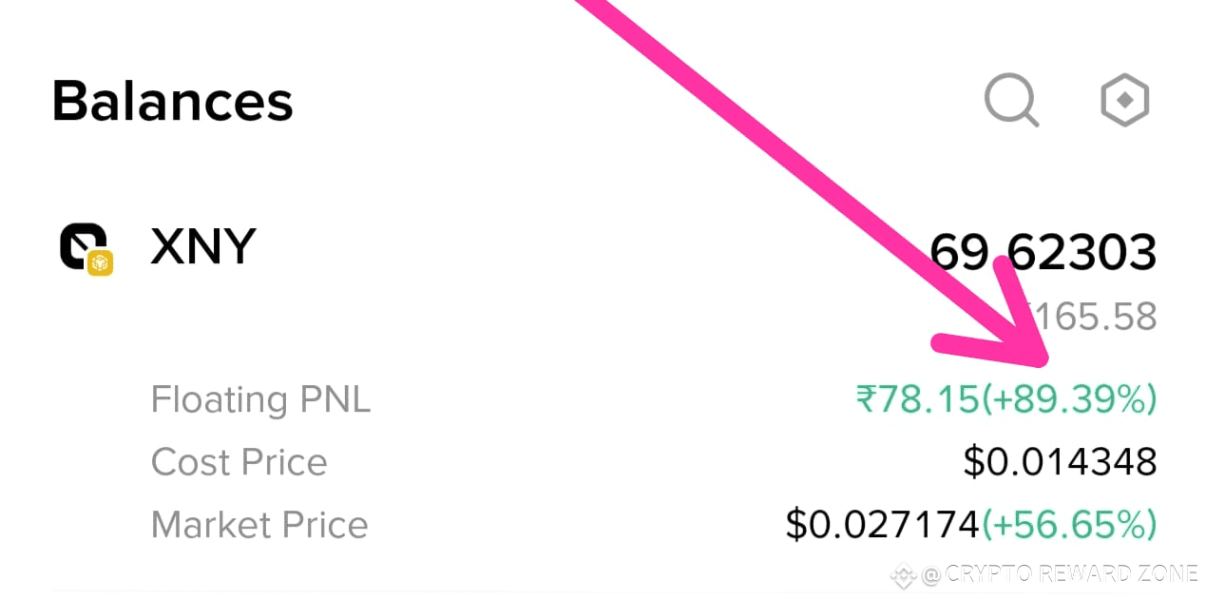
Task: Select the +56.65% market price change
Action: click(1069, 525)
